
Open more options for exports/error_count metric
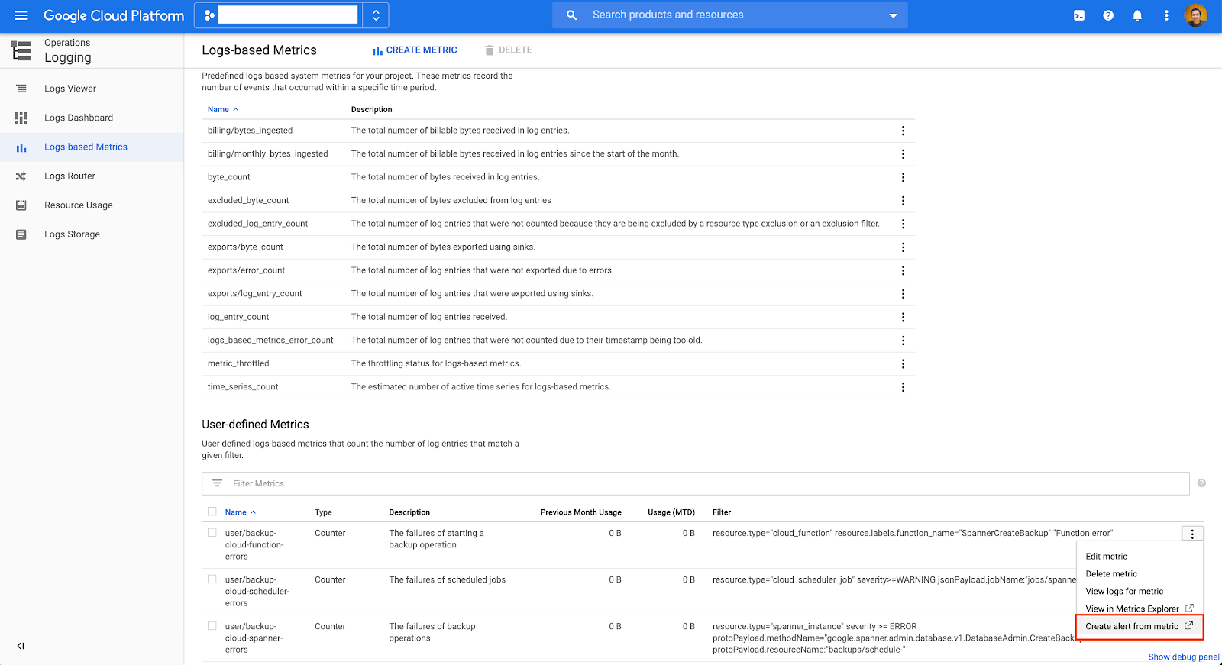903,270
